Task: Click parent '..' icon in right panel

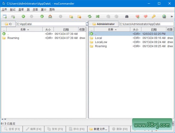Action: pos(92,34)
